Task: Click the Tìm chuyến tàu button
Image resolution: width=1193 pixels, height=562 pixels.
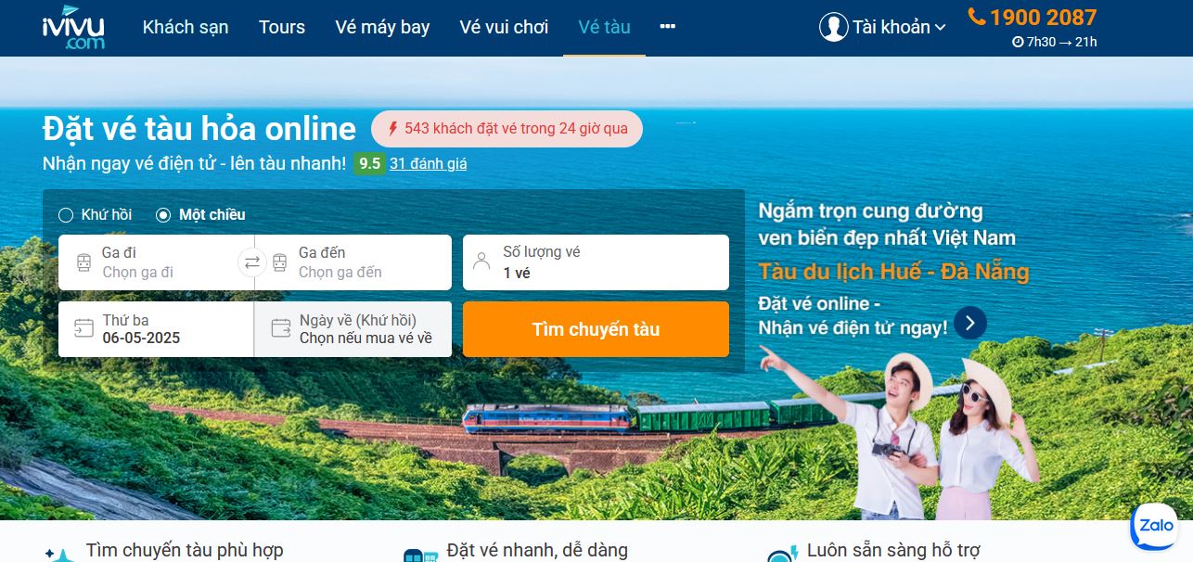Action: pos(596,329)
